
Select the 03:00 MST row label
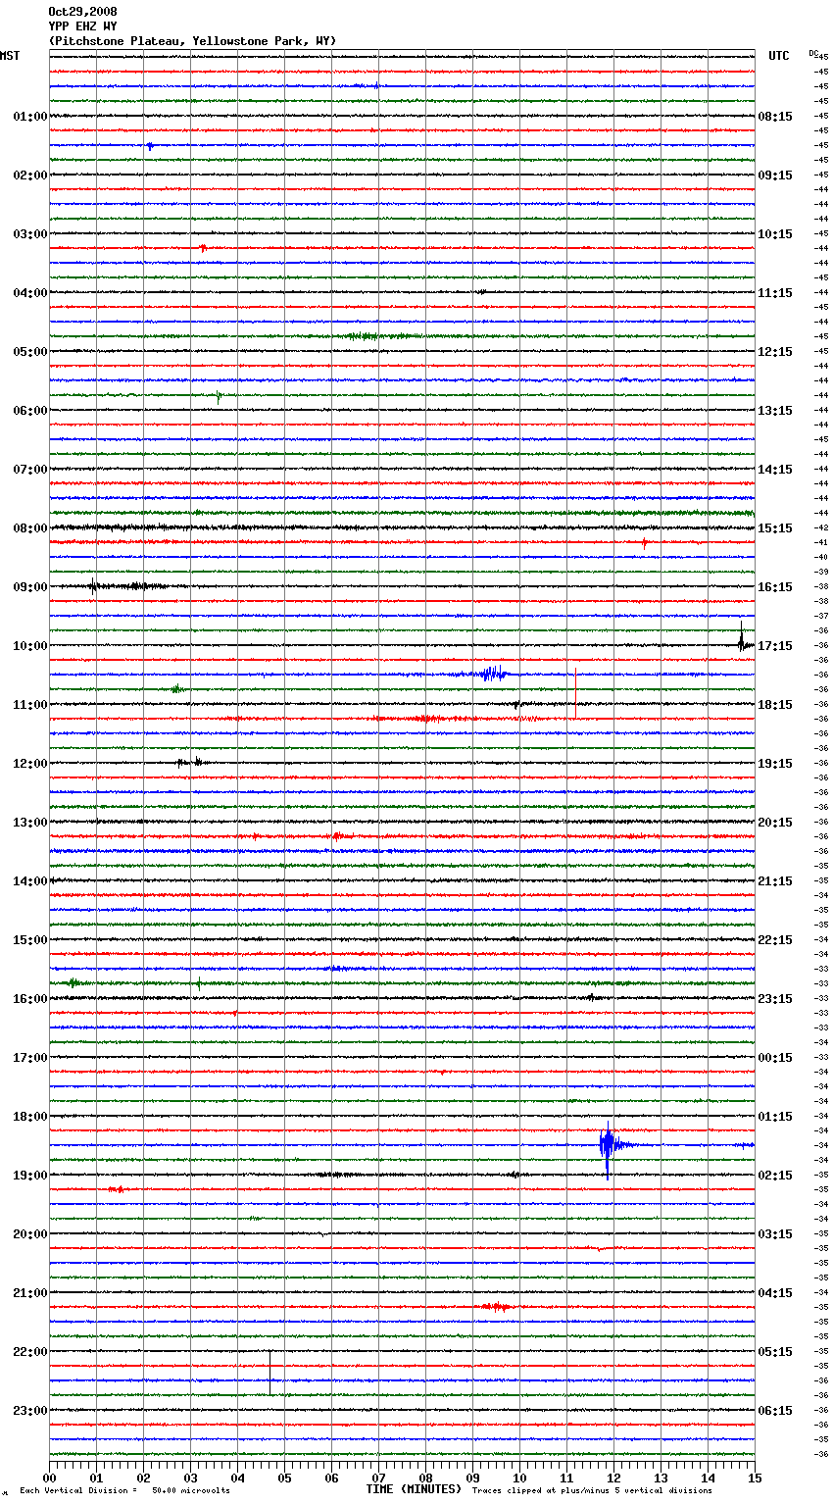[30, 234]
